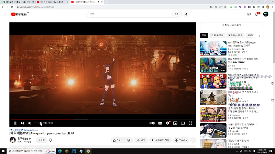This screenshot has height=154, width=275.
Task: Click the magnifier search button
Action: pos(177,14)
